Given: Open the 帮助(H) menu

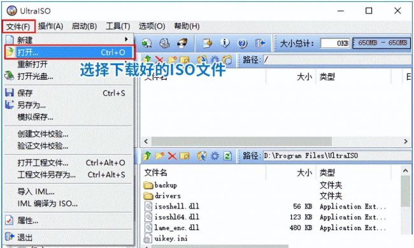Looking at the screenshot, I should click(187, 26).
